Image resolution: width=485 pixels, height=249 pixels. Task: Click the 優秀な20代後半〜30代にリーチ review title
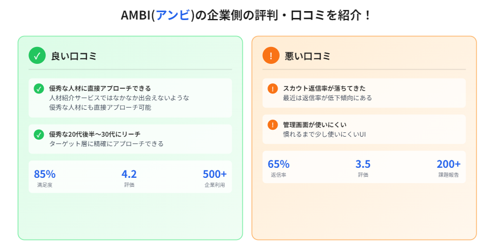[x=94, y=134]
